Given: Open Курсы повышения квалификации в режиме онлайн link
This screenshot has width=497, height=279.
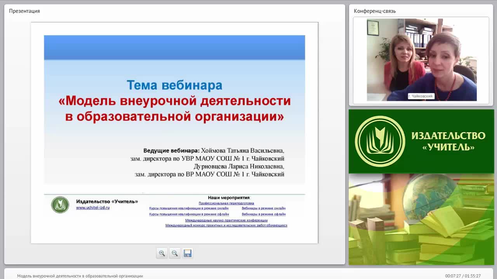Looking at the screenshot, I should (189, 208).
